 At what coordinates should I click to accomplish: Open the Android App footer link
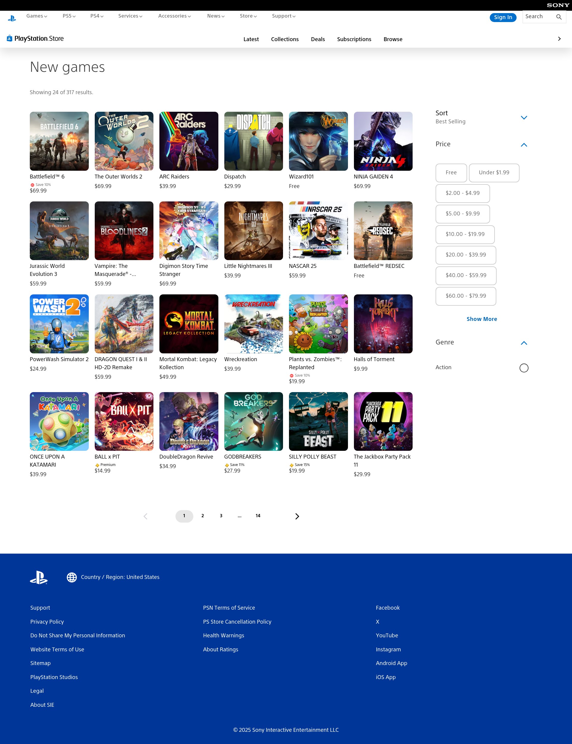coord(391,663)
